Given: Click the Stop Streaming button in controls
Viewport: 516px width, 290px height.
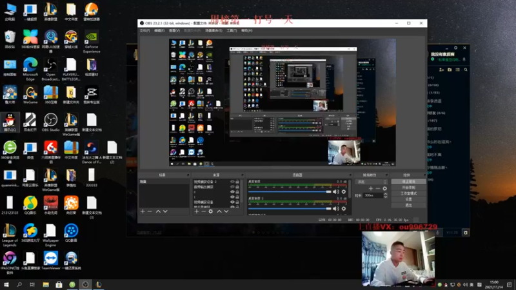Looking at the screenshot, I should coord(408,182).
